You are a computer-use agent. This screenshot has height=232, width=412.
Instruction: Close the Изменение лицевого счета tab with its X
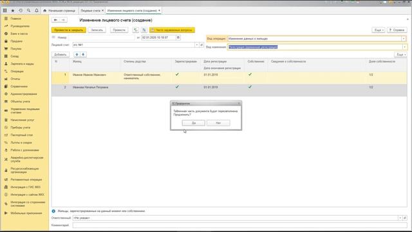(x=159, y=10)
